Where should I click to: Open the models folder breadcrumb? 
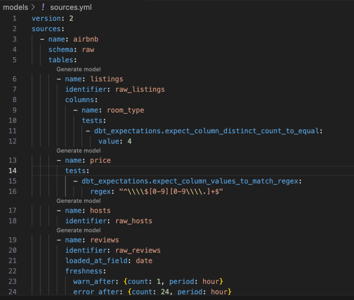(x=15, y=7)
